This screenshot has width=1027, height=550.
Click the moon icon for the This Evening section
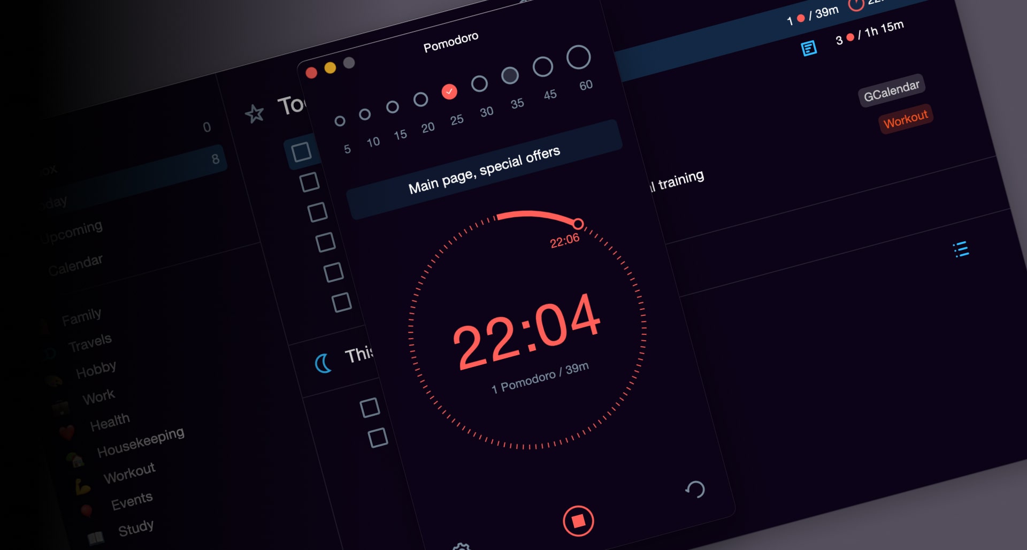321,363
